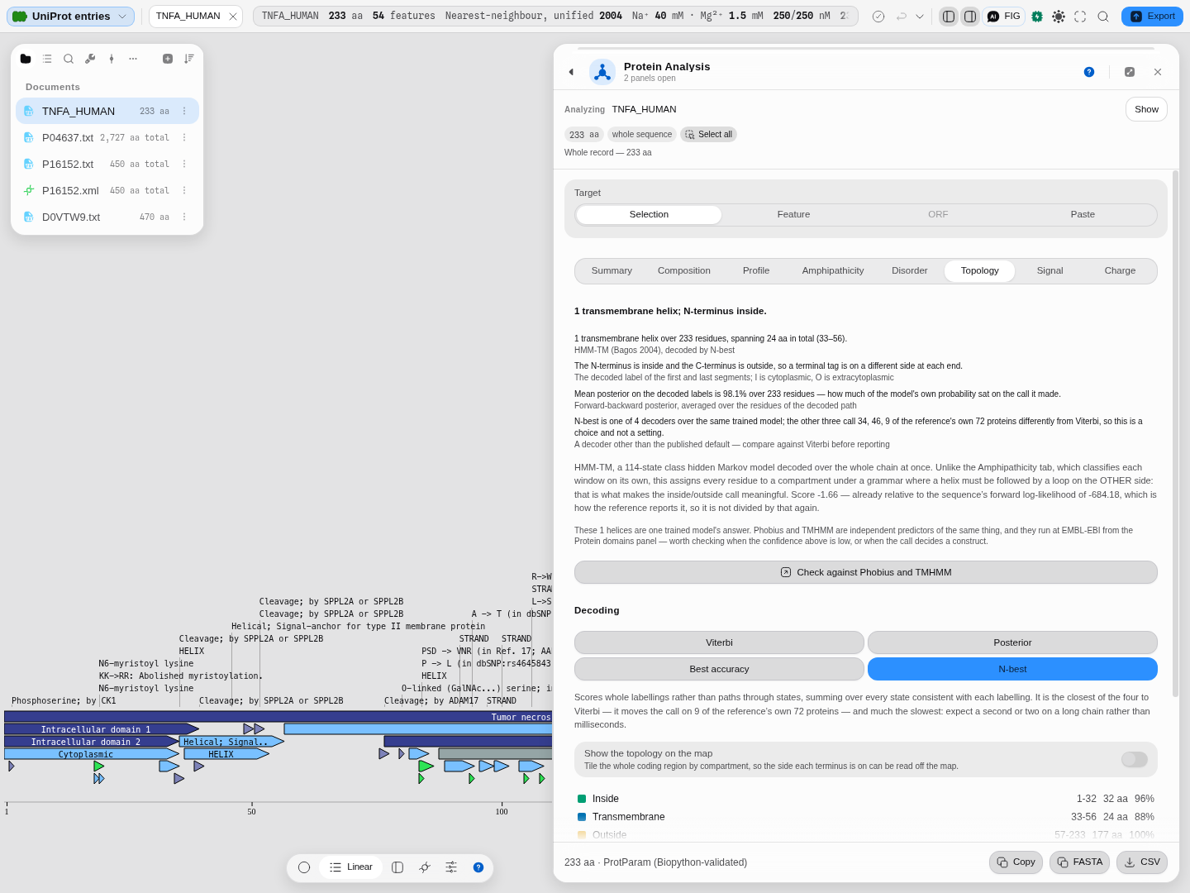Toggle the brightness theme sun icon
Image resolution: width=1190 pixels, height=893 pixels.
[x=1059, y=17]
